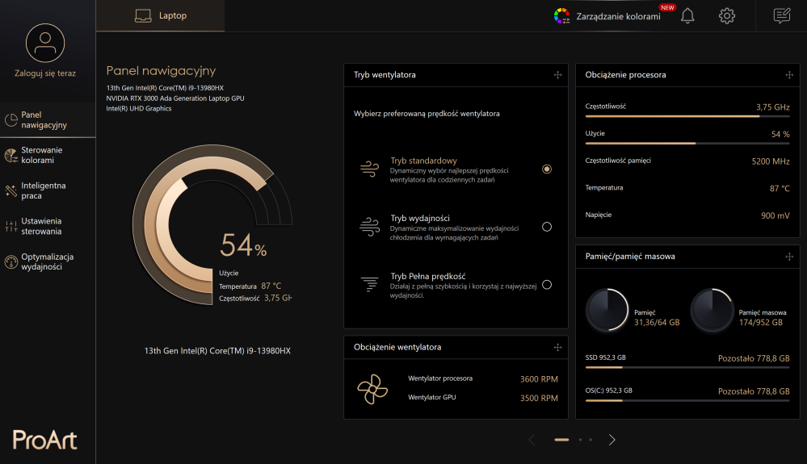Go to the previous page with left arrow
Image resolution: width=807 pixels, height=464 pixels.
click(532, 440)
